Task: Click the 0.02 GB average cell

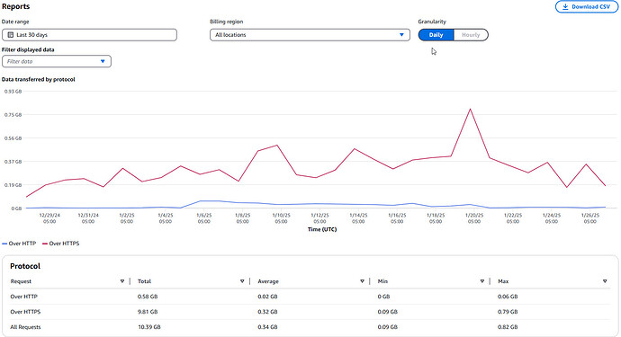Action: coord(267,297)
